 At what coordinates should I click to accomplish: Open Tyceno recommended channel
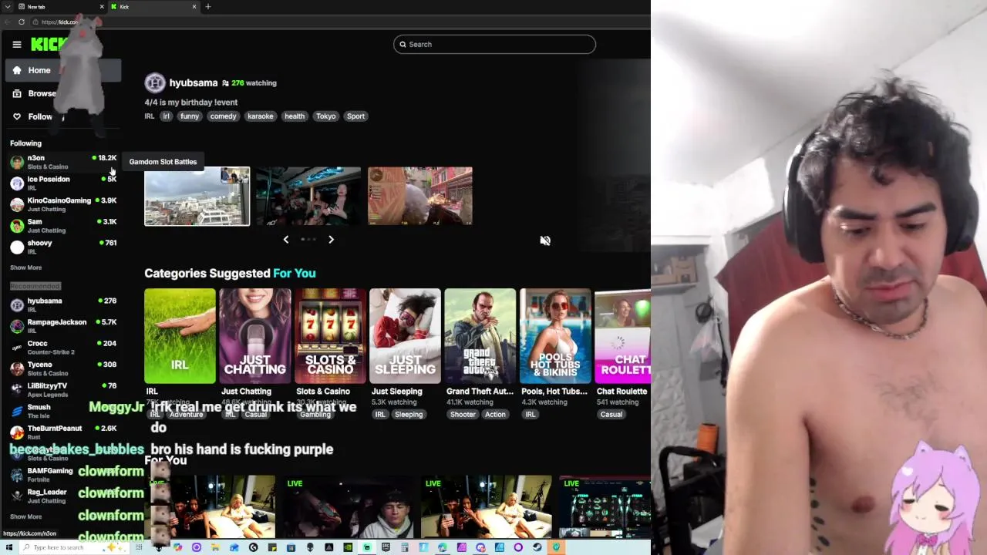(63, 368)
